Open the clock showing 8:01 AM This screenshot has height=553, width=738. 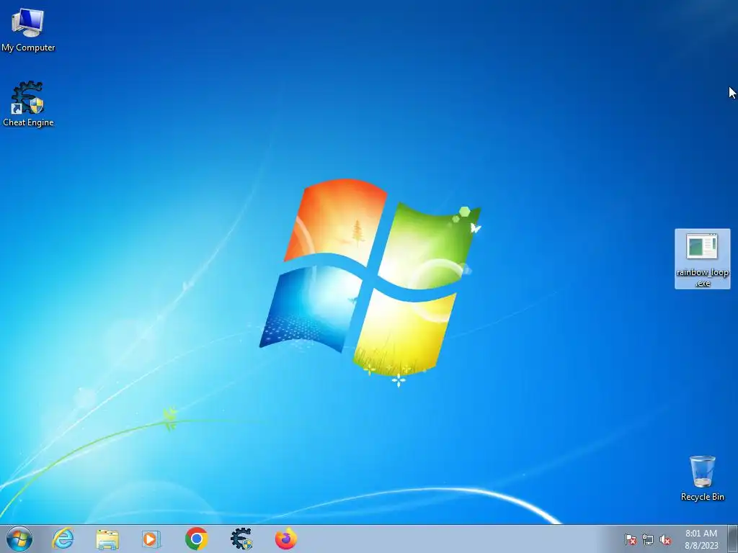pyautogui.click(x=701, y=539)
